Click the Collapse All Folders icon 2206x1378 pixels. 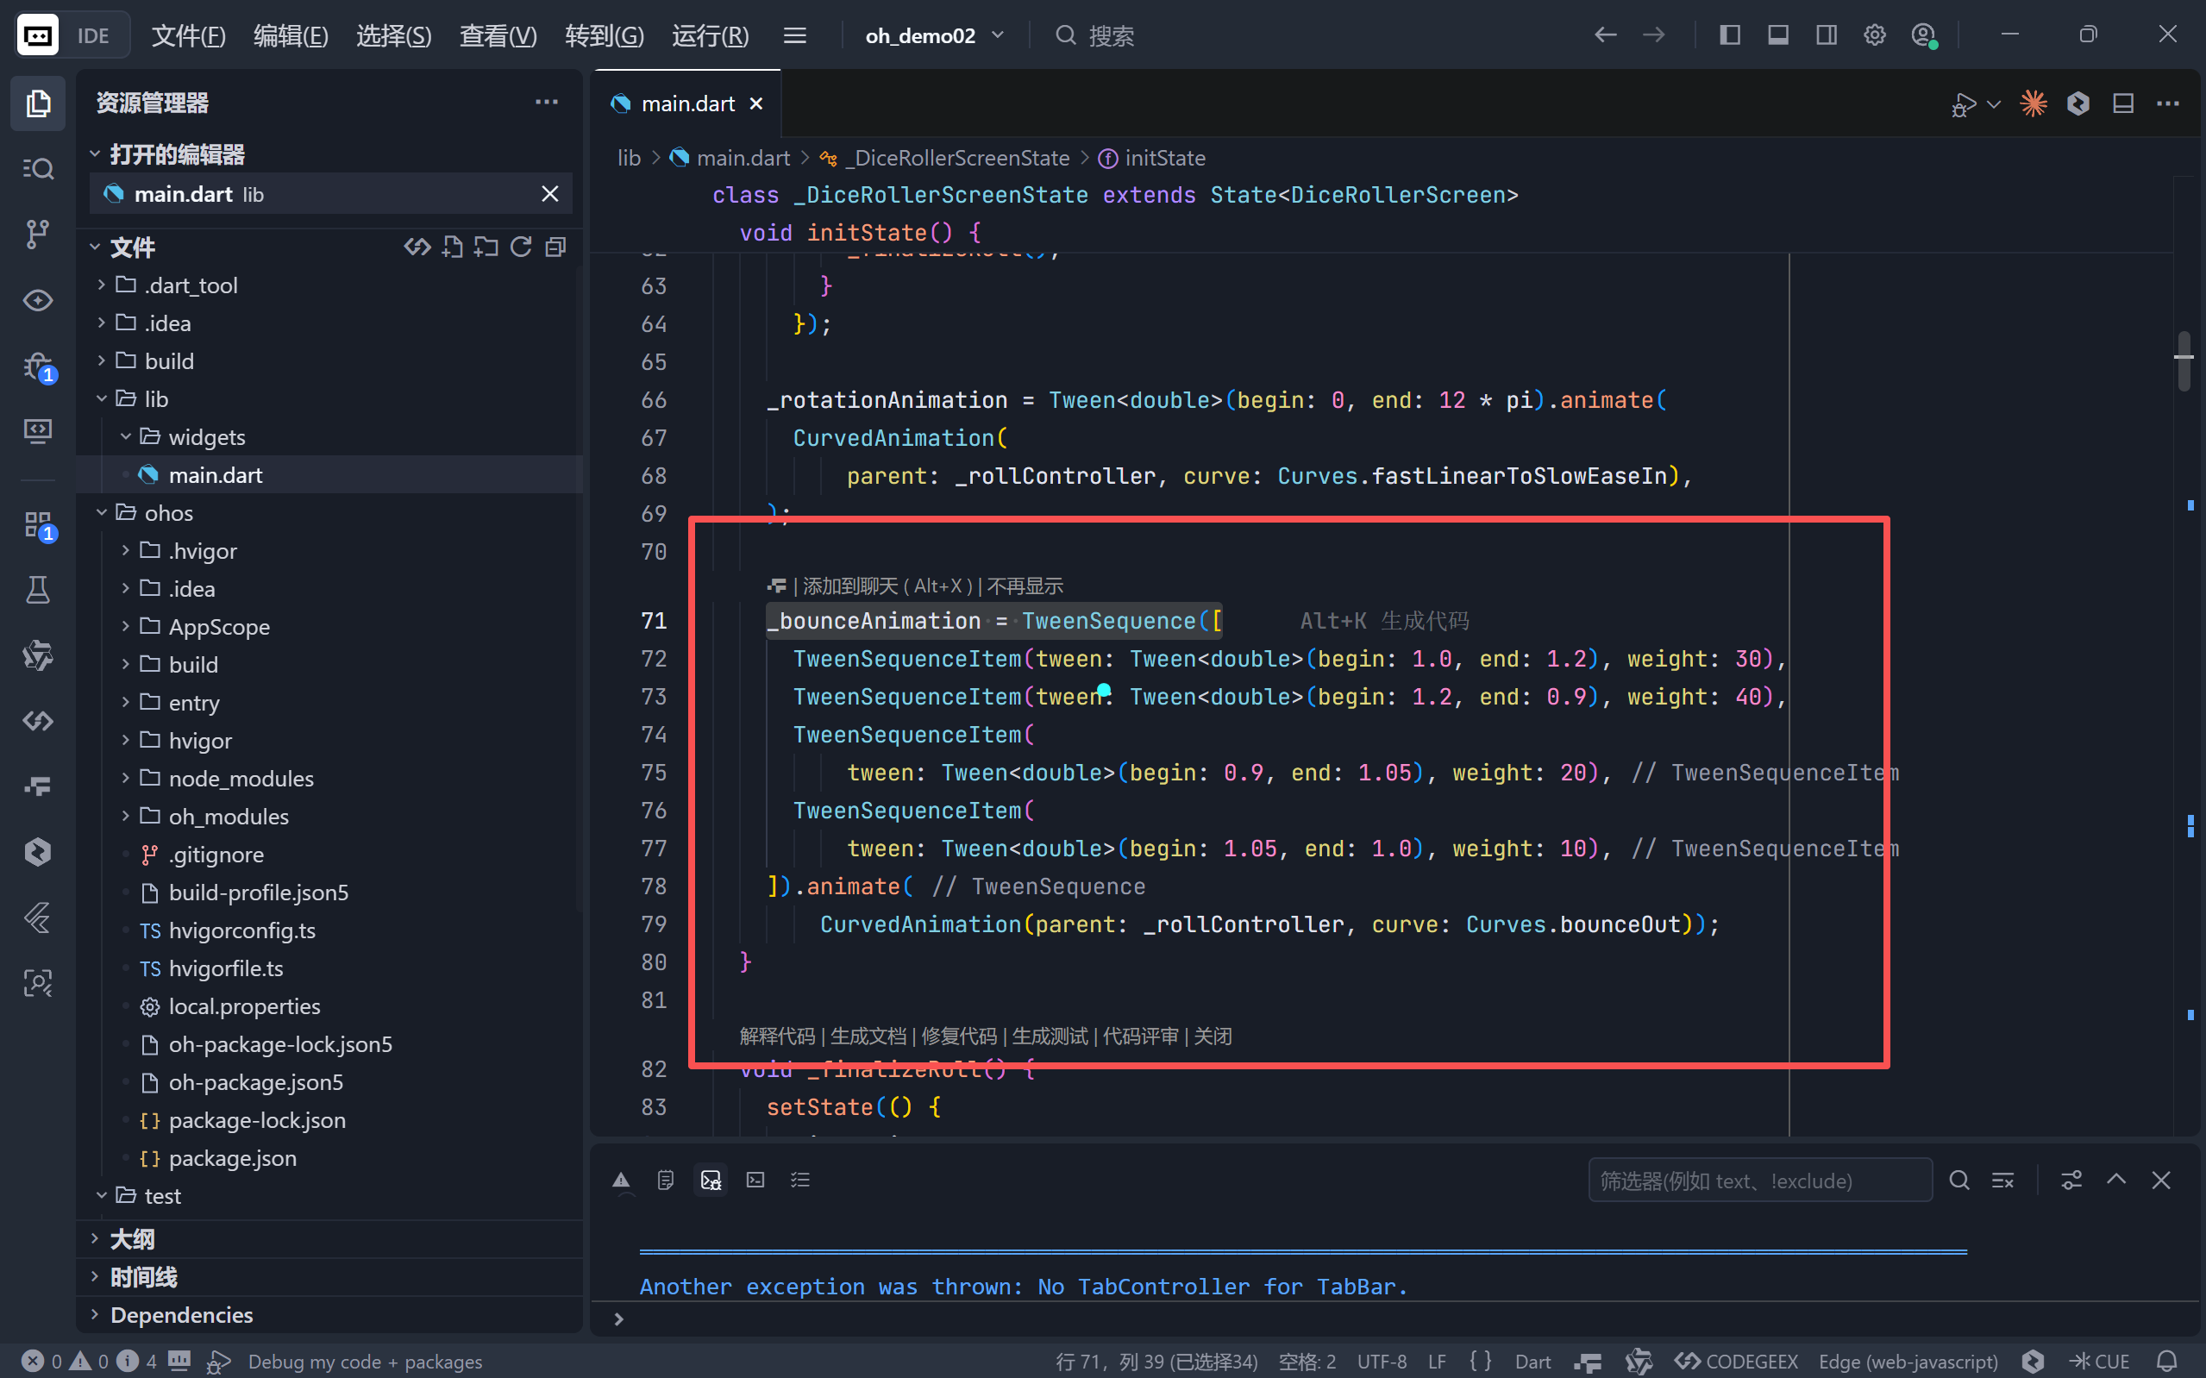[556, 247]
